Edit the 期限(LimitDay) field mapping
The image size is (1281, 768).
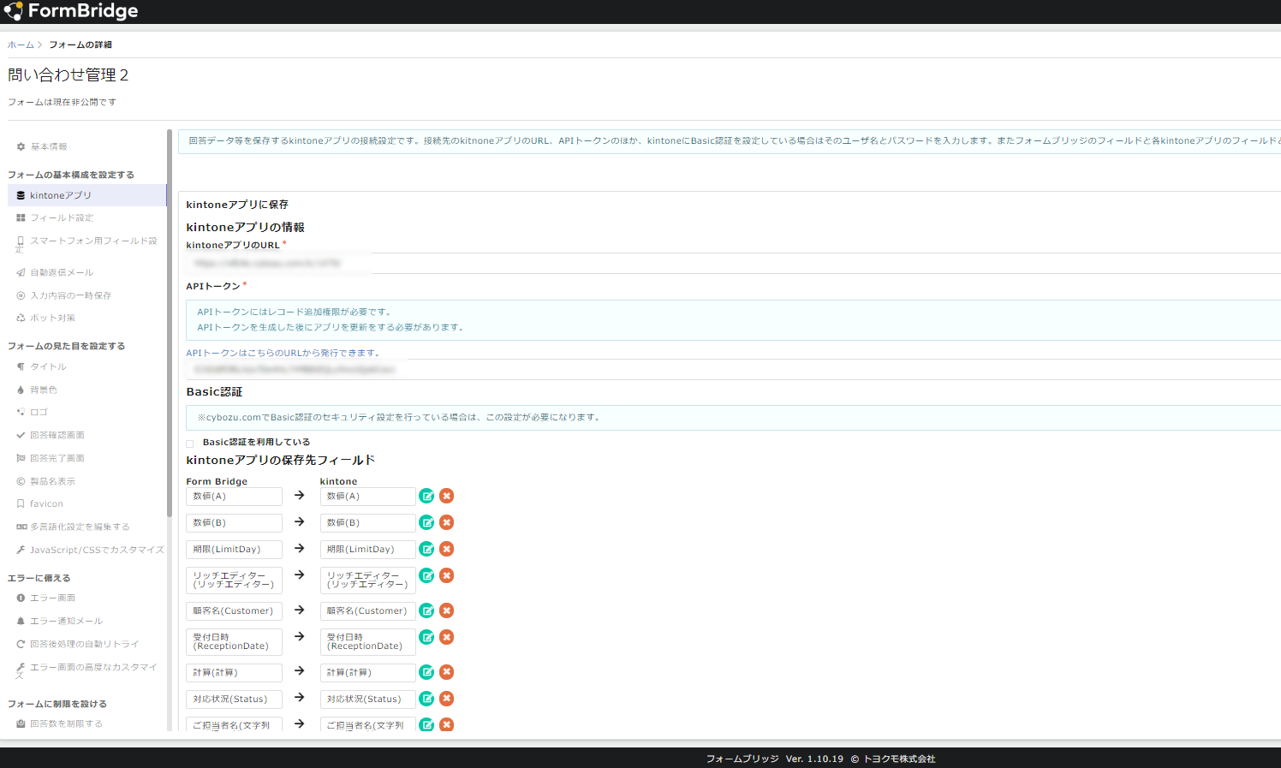pyautogui.click(x=426, y=549)
